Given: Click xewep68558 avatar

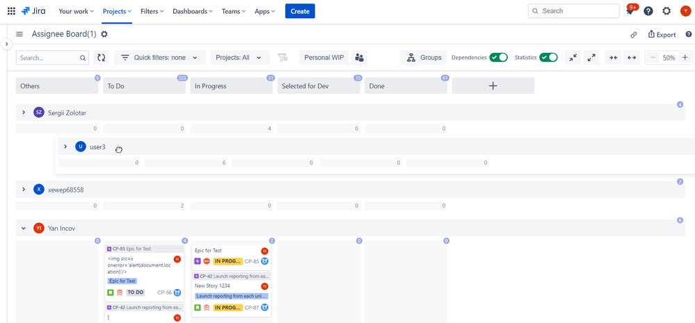Looking at the screenshot, I should pos(39,190).
